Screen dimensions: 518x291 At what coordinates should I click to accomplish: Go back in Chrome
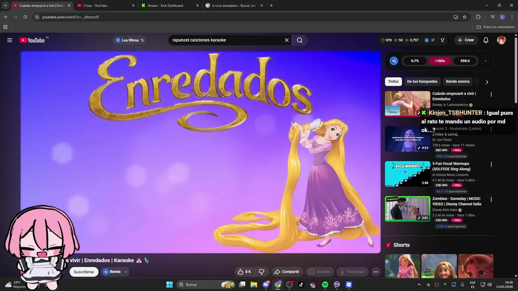tap(6, 17)
